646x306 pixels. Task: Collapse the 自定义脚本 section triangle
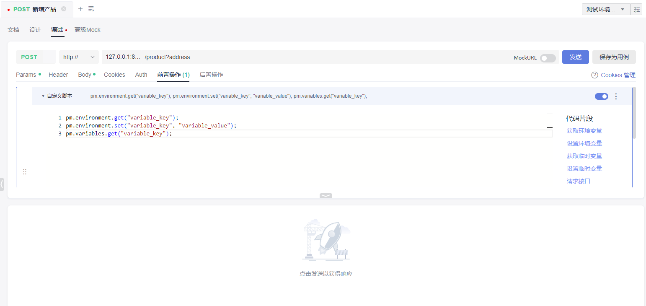pos(43,96)
